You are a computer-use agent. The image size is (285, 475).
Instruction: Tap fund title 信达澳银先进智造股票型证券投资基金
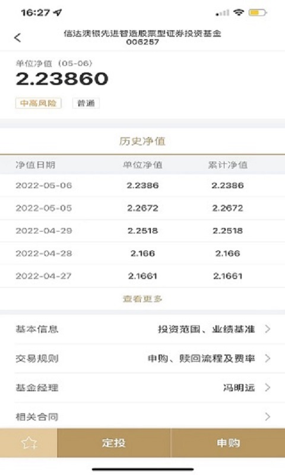point(142,33)
